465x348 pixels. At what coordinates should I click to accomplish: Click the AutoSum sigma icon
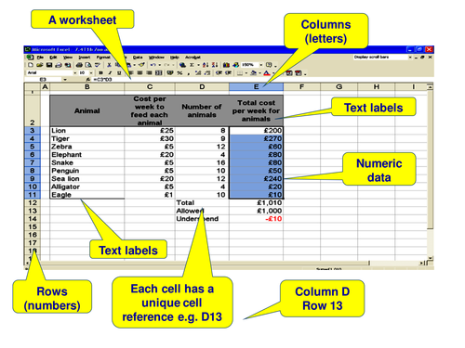pyautogui.click(x=192, y=65)
